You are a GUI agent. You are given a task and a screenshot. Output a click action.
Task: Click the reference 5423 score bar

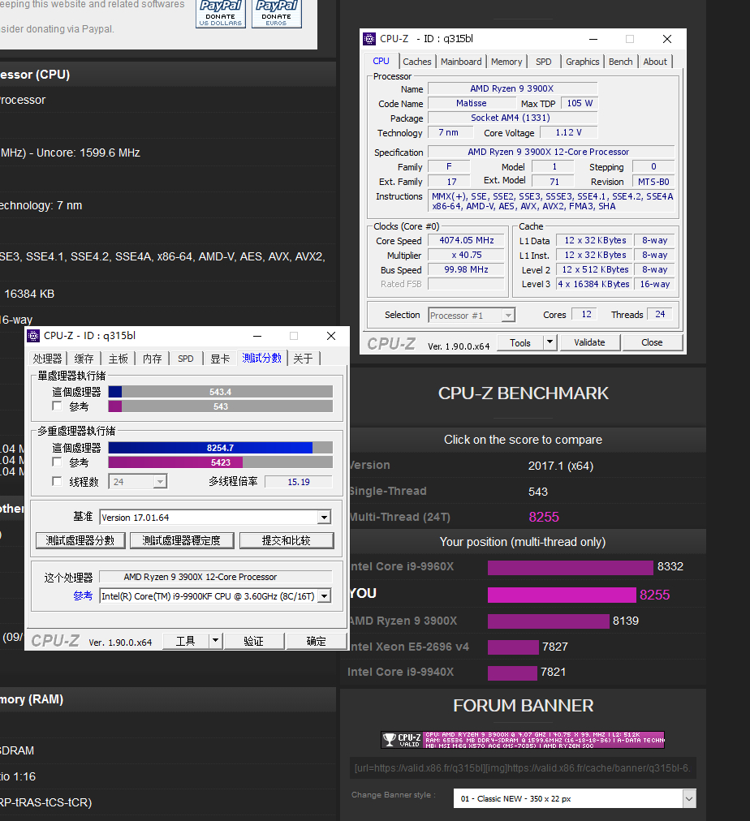tap(221, 462)
